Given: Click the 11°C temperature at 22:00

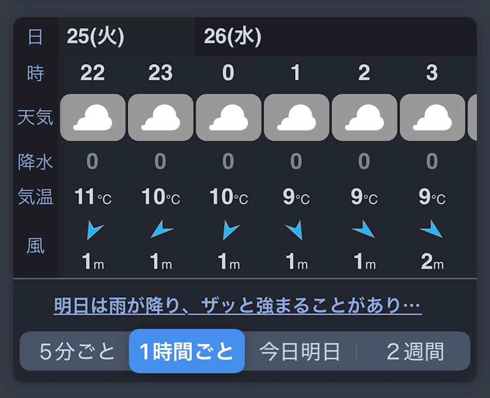Looking at the screenshot, I should (93, 198).
